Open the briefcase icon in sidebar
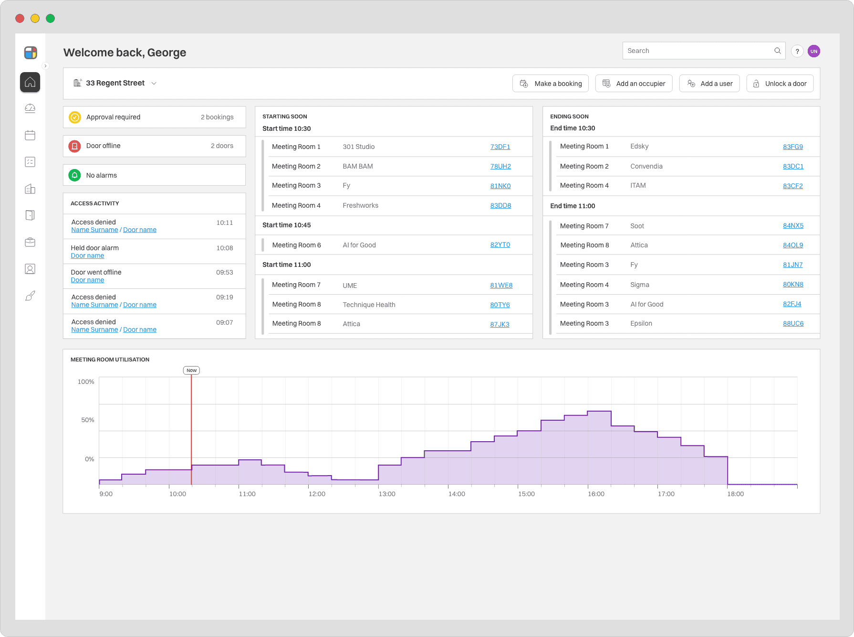 pyautogui.click(x=30, y=242)
